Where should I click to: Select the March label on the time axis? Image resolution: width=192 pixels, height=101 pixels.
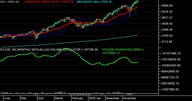(59, 98)
